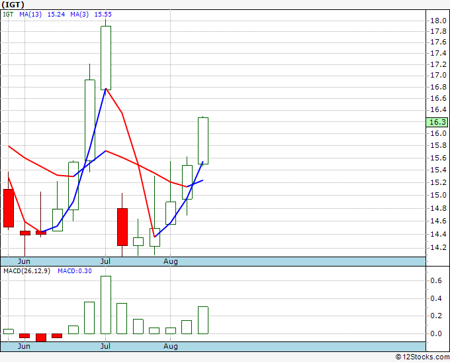
Task: Select the 14.4 price axis label
Action: [x=438, y=234]
